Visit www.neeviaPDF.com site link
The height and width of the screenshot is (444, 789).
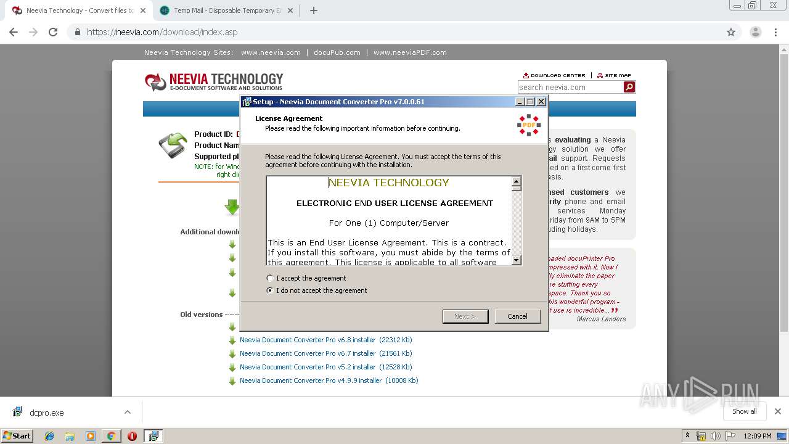point(410,52)
